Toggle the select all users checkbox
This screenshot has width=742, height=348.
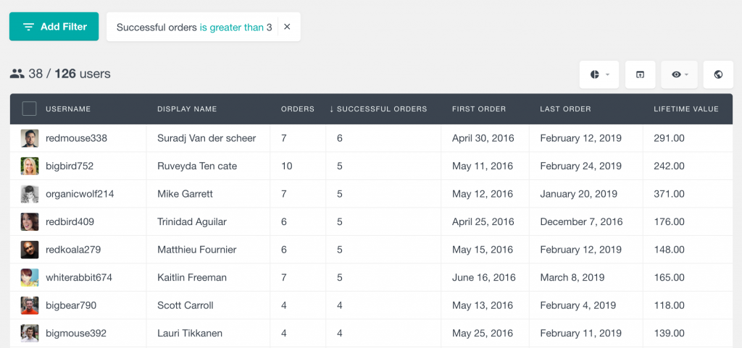click(x=29, y=109)
